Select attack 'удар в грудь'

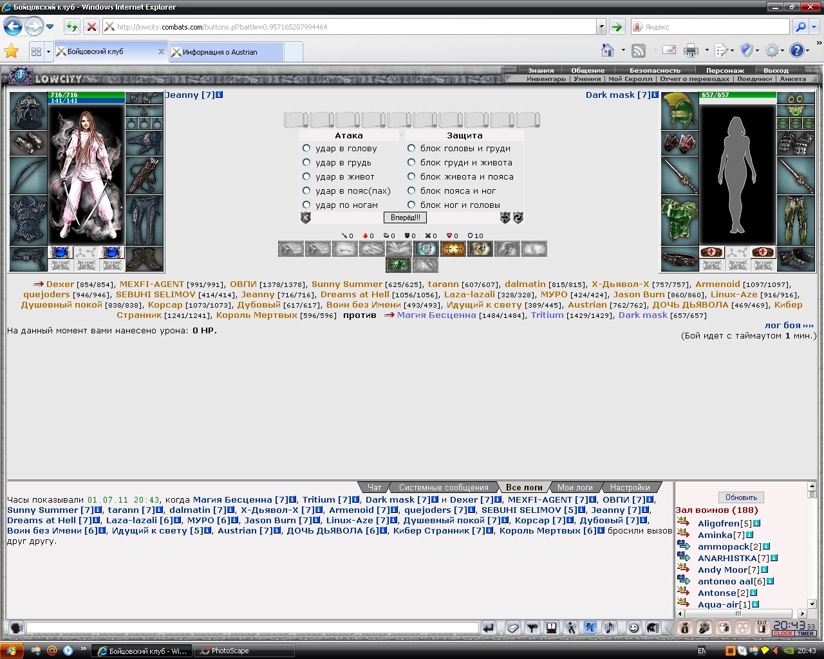click(306, 162)
